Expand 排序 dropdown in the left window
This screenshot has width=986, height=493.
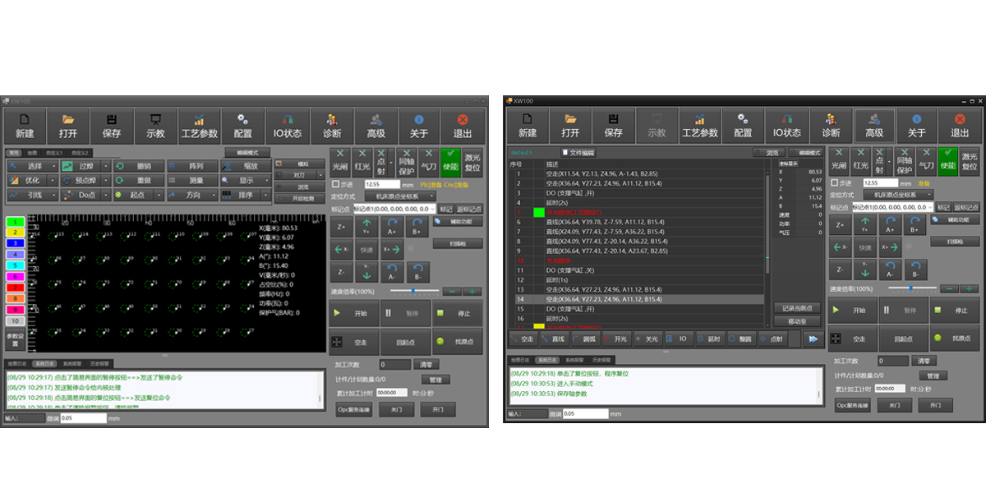266,195
